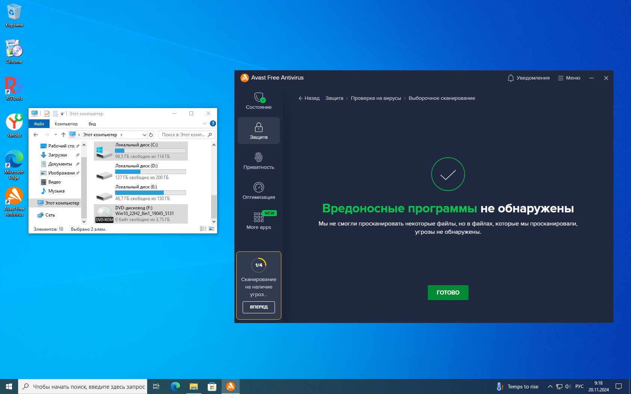Open Avast Уведомления notifications bell

pos(528,78)
